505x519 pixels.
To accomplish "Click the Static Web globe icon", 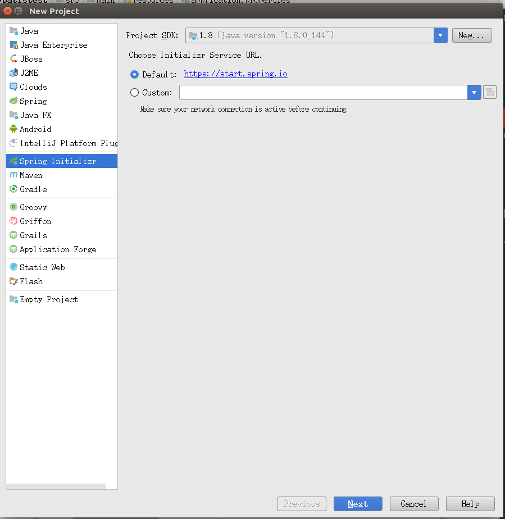I will coord(13,267).
